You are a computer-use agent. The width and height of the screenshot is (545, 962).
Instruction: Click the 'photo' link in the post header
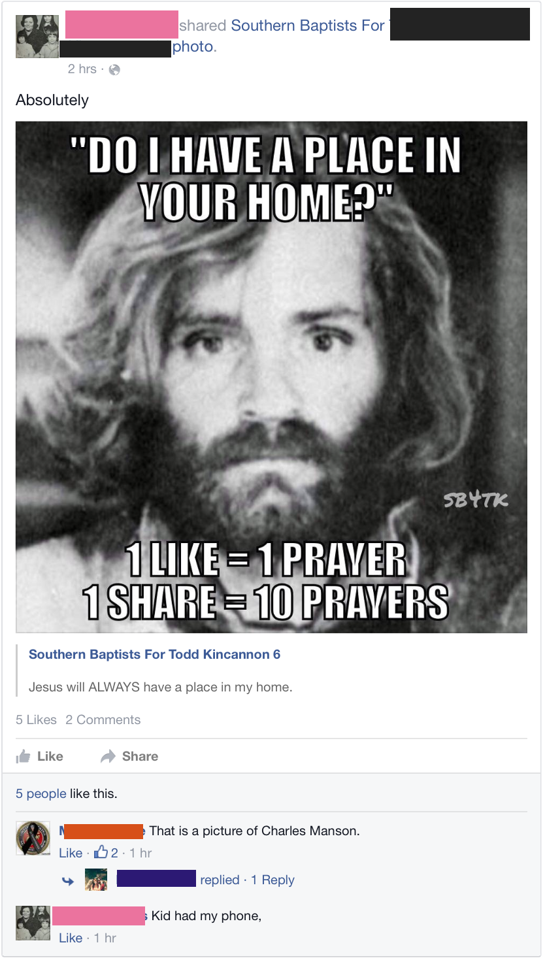coord(193,47)
